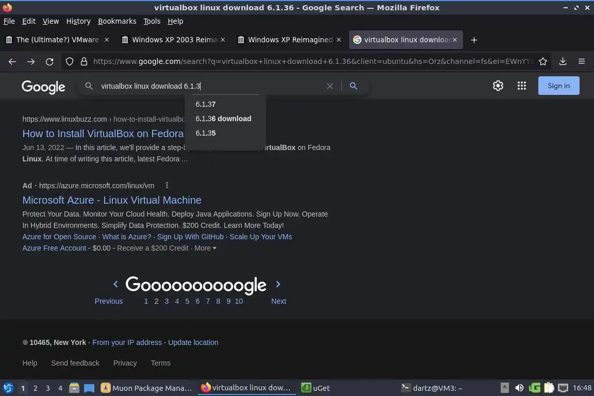The image size is (594, 396).
Task: Open uGet tray icon
Action: 535,388
